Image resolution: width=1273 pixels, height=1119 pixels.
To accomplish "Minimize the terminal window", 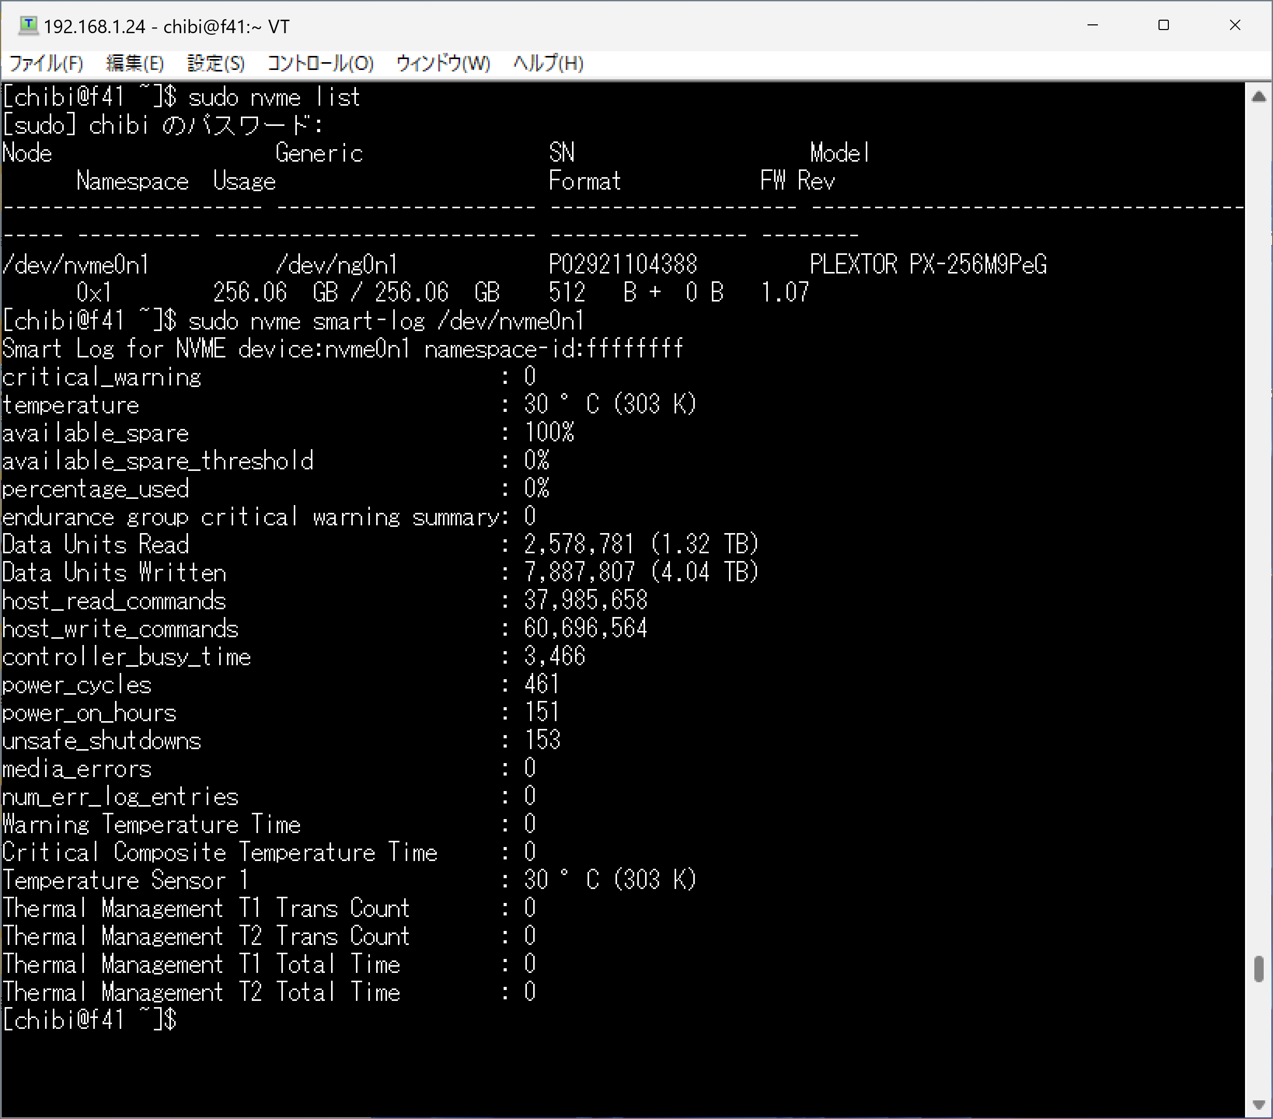I will pos(1092,25).
